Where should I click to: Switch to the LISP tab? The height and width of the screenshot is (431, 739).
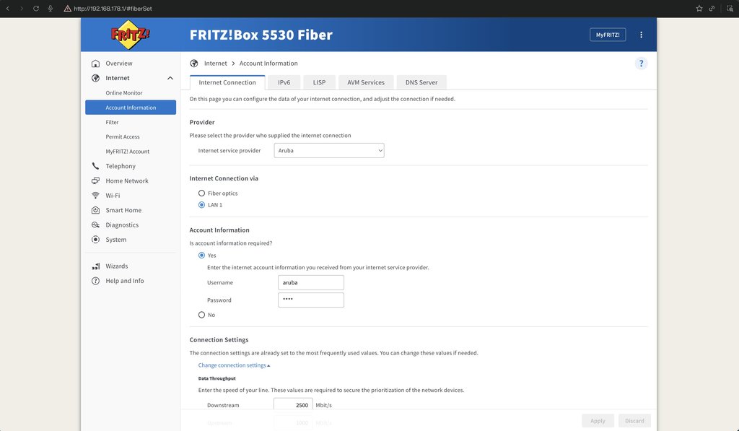tap(319, 82)
